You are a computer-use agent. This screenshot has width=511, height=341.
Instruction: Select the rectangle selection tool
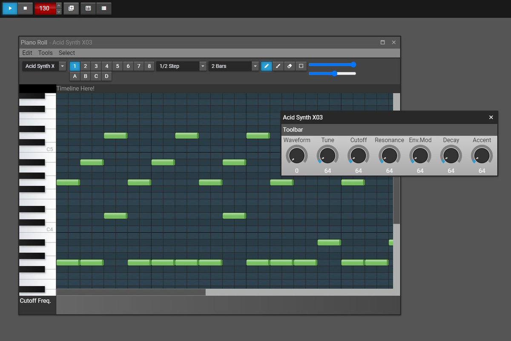tap(301, 66)
